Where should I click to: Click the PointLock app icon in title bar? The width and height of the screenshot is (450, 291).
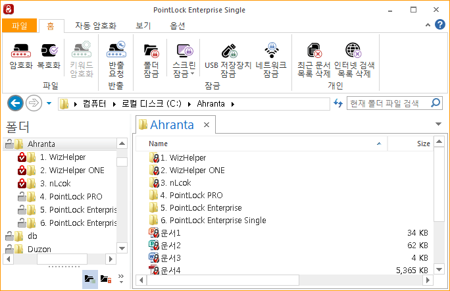pos(9,9)
